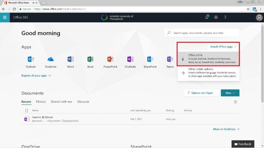Viewport: 264px width, 148px height.
Task: Open a new browser tab
Action: pos(44,3)
